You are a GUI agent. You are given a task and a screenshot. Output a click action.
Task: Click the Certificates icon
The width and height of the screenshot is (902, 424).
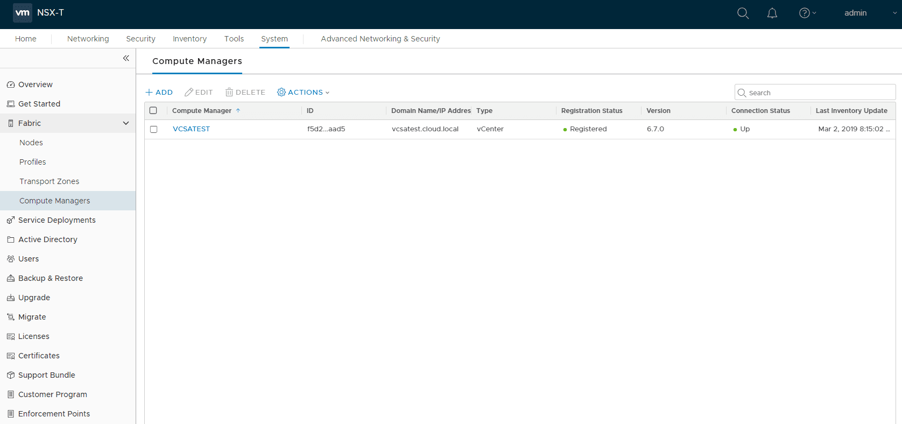coord(11,356)
